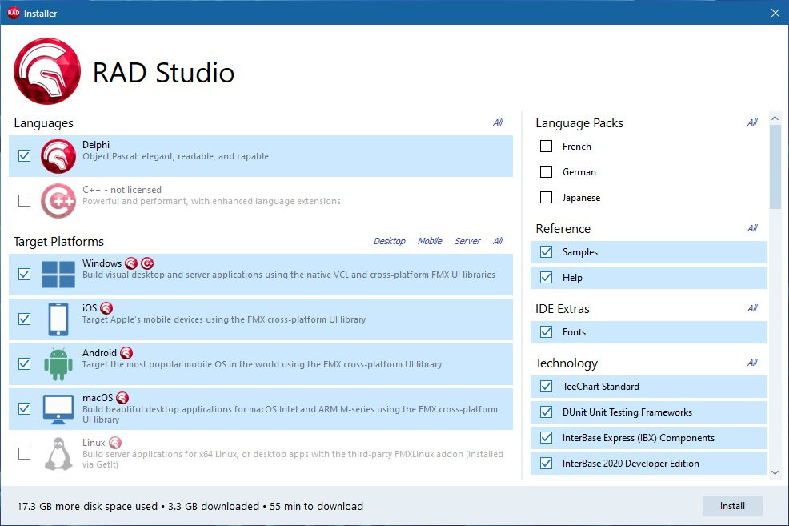Screen dimensions: 789x526
Task: Uncheck TeeChart Standard
Action: tap(546, 386)
